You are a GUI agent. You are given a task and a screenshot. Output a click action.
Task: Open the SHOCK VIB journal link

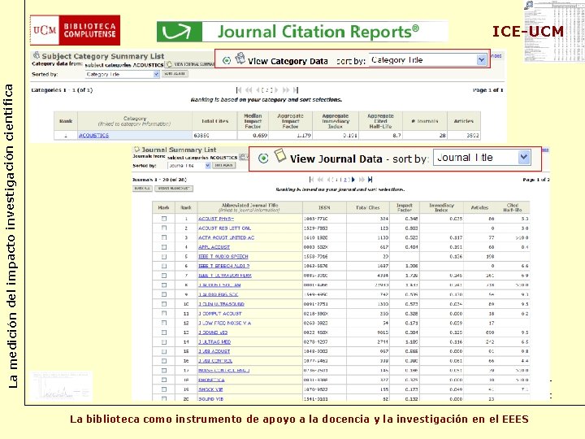pos(210,389)
